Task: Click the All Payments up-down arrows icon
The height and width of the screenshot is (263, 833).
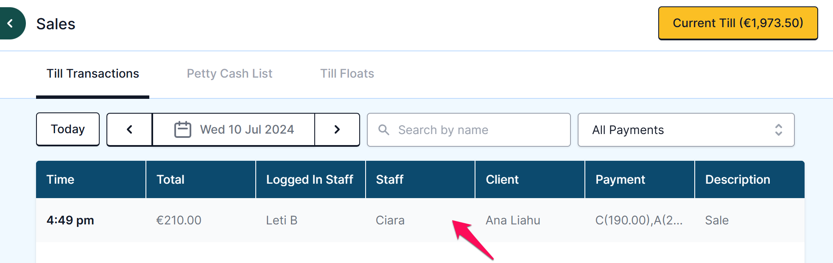Action: [778, 130]
